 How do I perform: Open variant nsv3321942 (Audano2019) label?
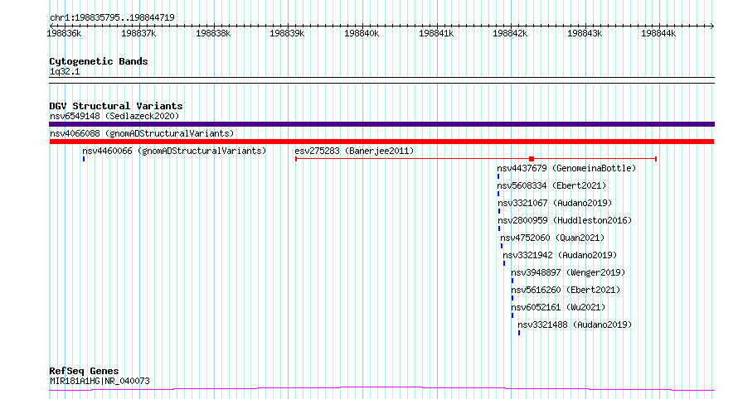[560, 255]
